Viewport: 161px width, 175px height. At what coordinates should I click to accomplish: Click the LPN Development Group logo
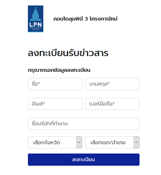click(x=36, y=19)
